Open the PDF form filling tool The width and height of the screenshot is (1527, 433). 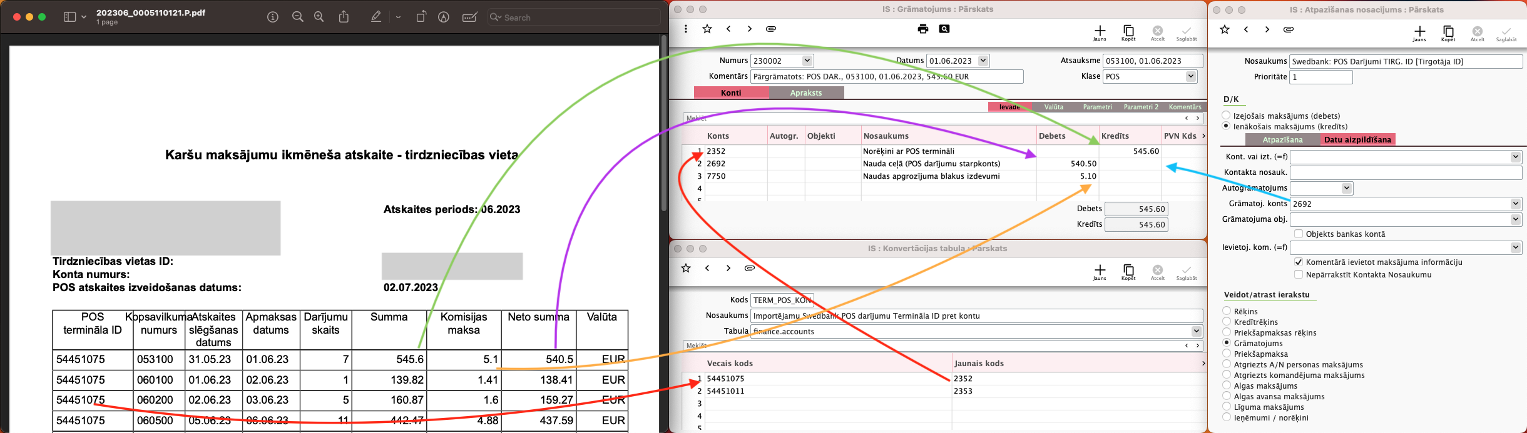coord(470,17)
